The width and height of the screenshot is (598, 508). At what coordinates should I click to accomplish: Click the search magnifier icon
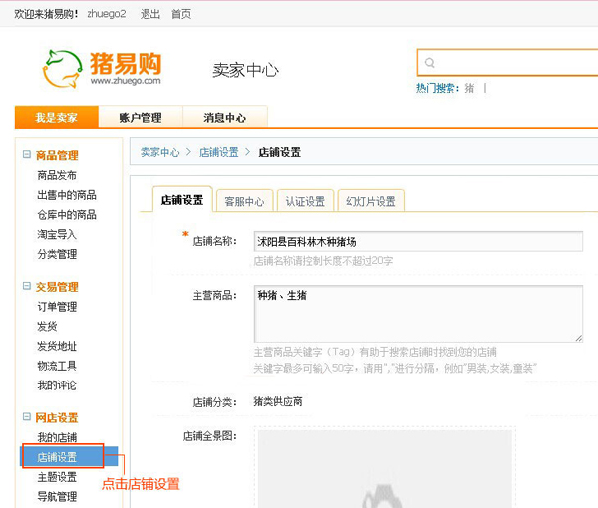(x=429, y=63)
